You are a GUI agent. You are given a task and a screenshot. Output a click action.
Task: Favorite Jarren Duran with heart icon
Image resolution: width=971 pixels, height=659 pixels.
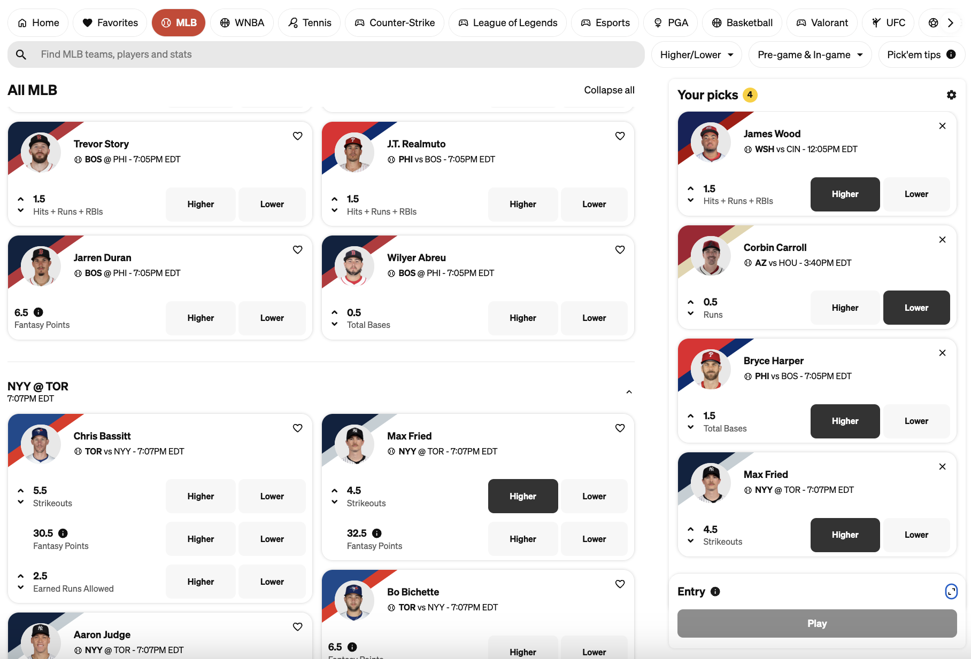(298, 250)
